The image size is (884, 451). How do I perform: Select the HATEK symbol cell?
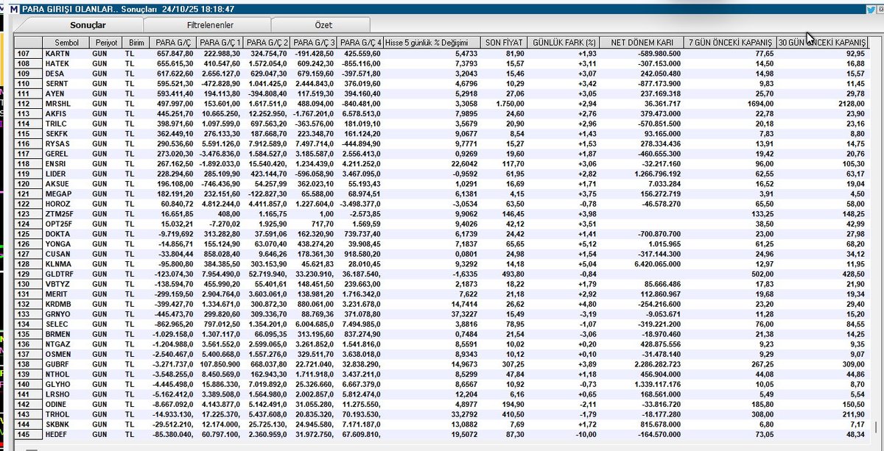(65, 65)
